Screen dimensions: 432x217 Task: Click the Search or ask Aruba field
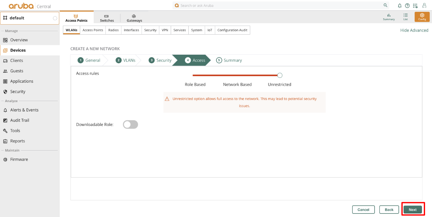(276, 6)
